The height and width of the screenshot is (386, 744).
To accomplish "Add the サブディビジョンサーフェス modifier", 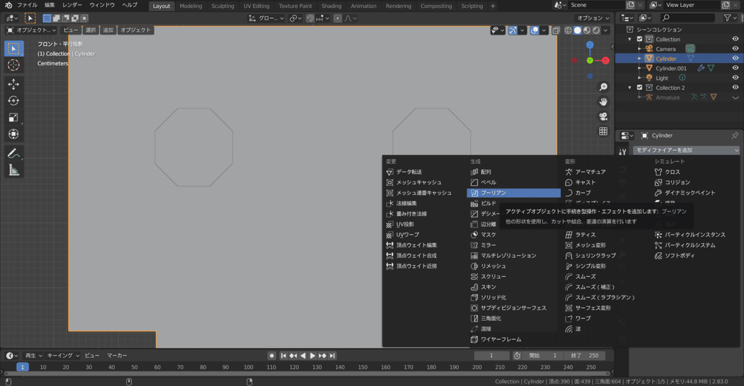I will point(514,308).
